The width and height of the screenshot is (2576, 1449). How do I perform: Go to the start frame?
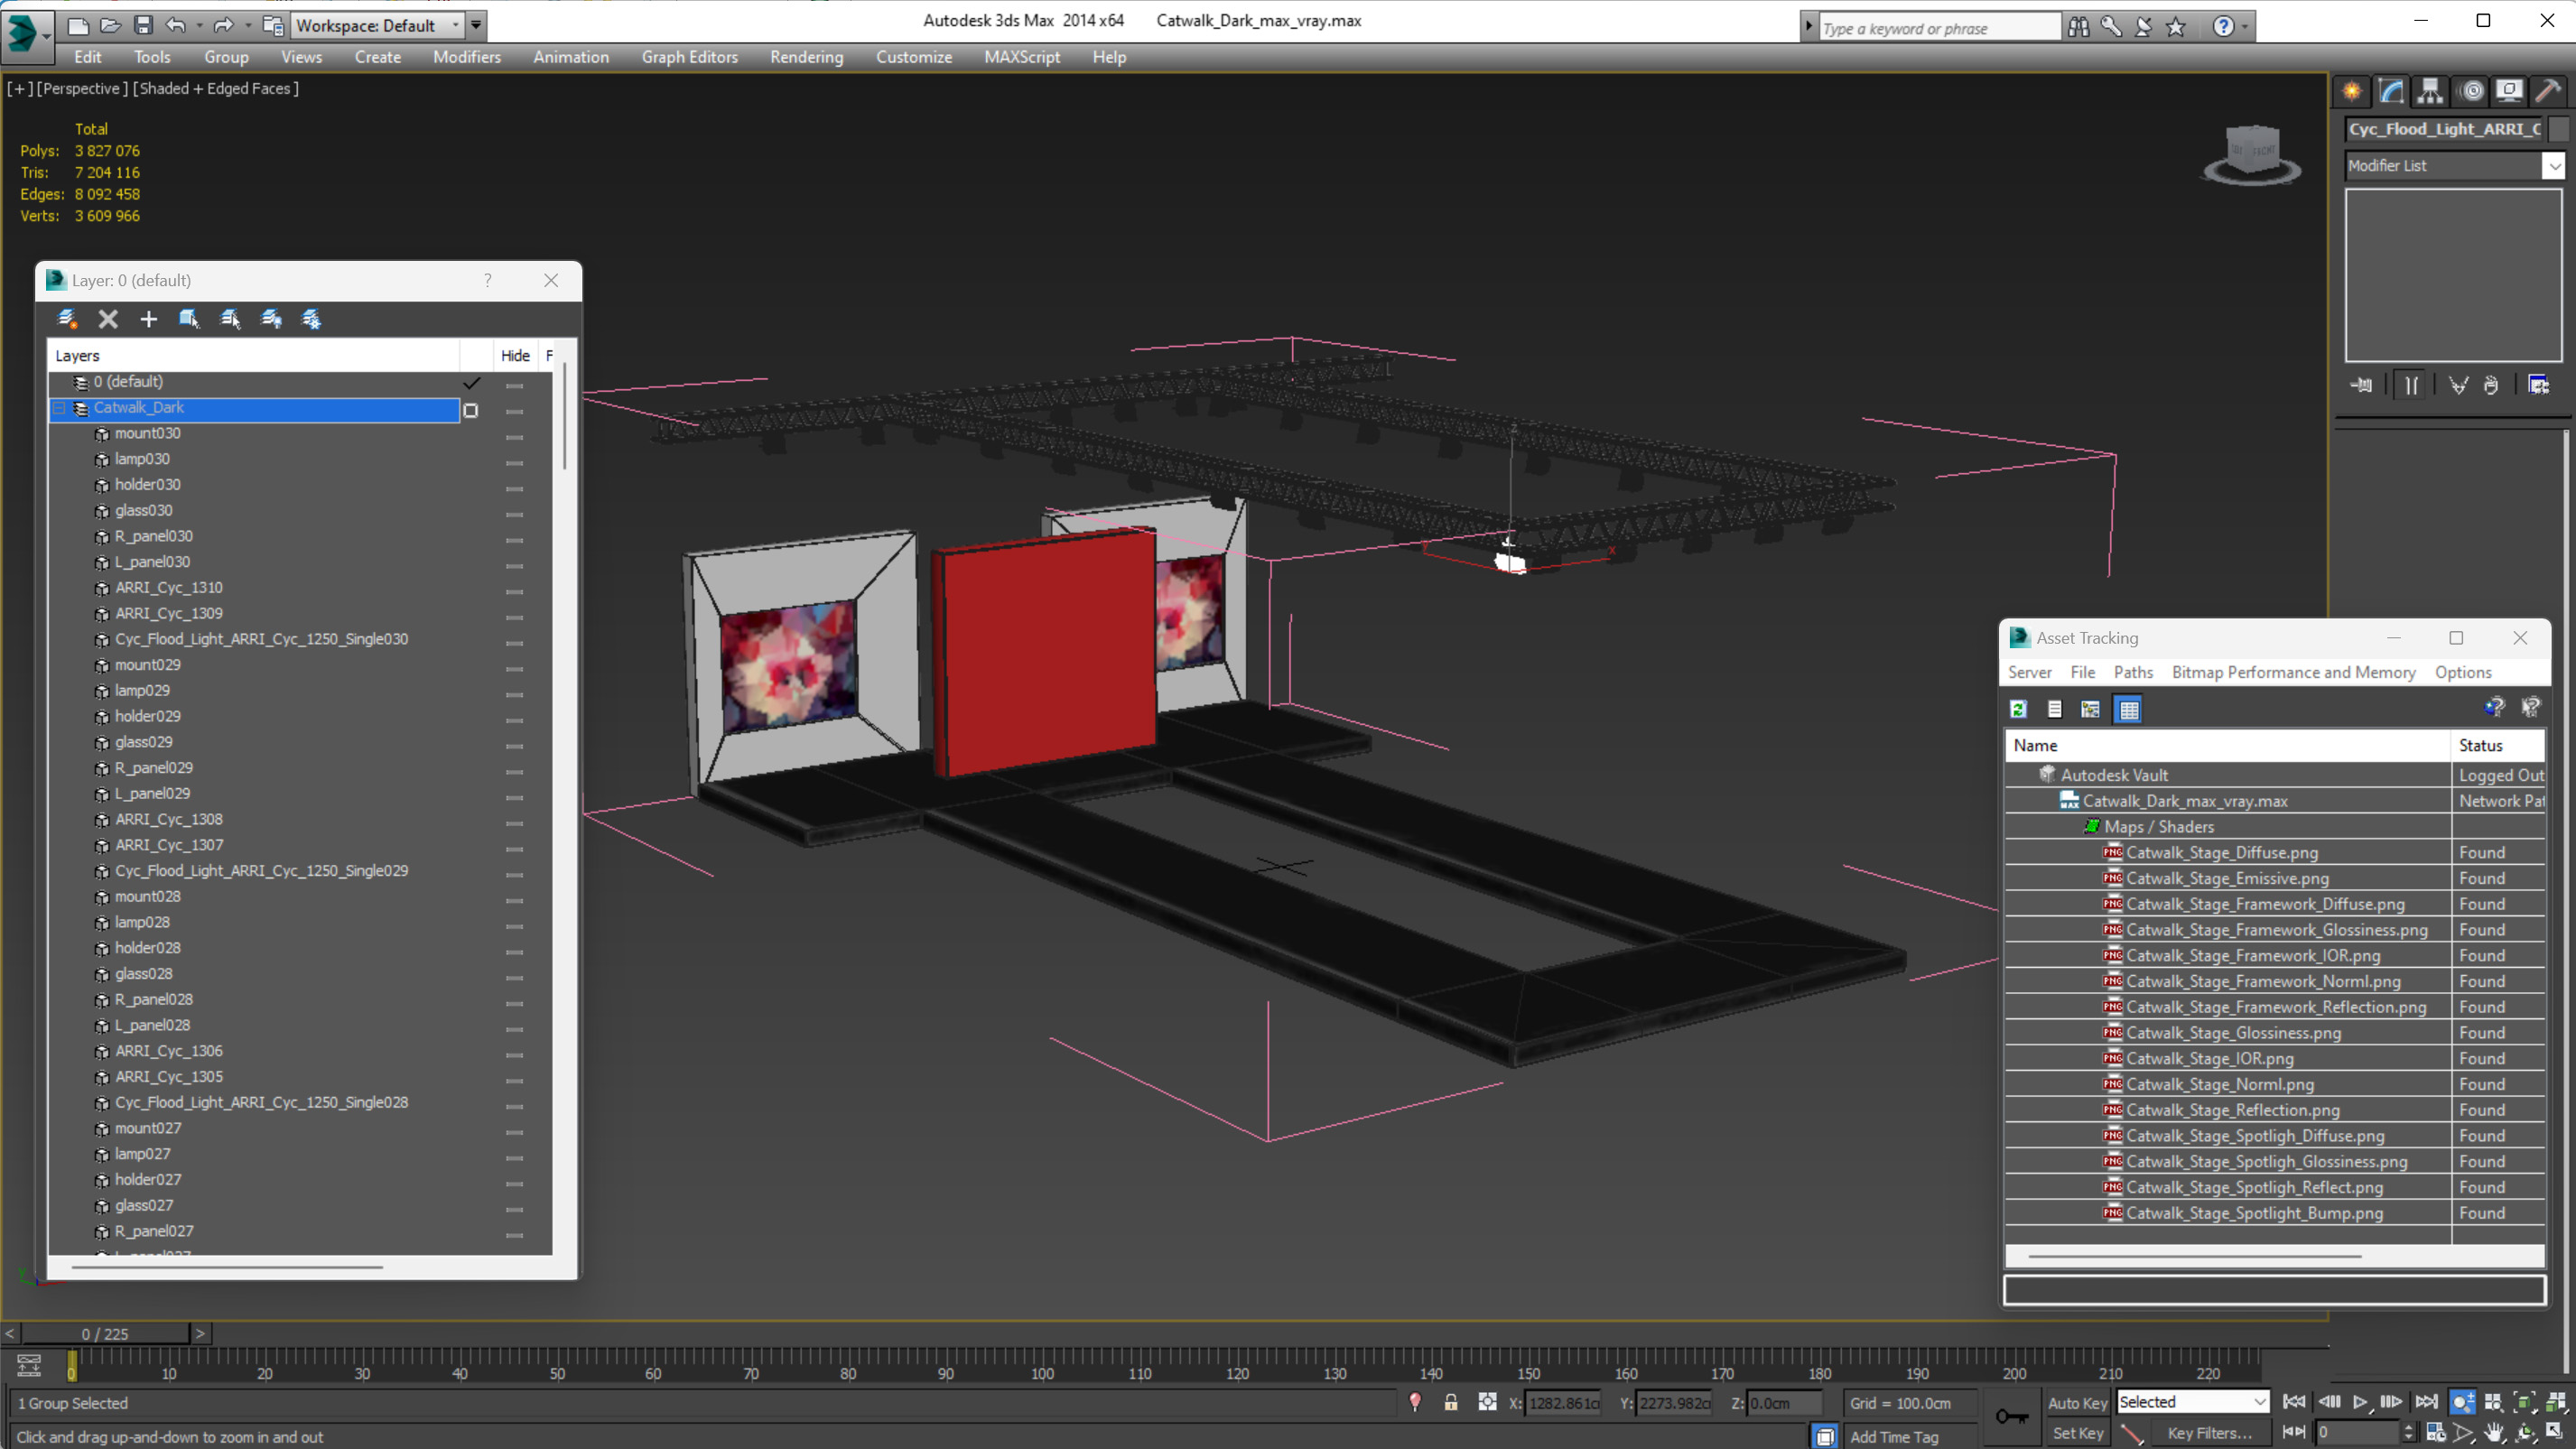click(2293, 1402)
